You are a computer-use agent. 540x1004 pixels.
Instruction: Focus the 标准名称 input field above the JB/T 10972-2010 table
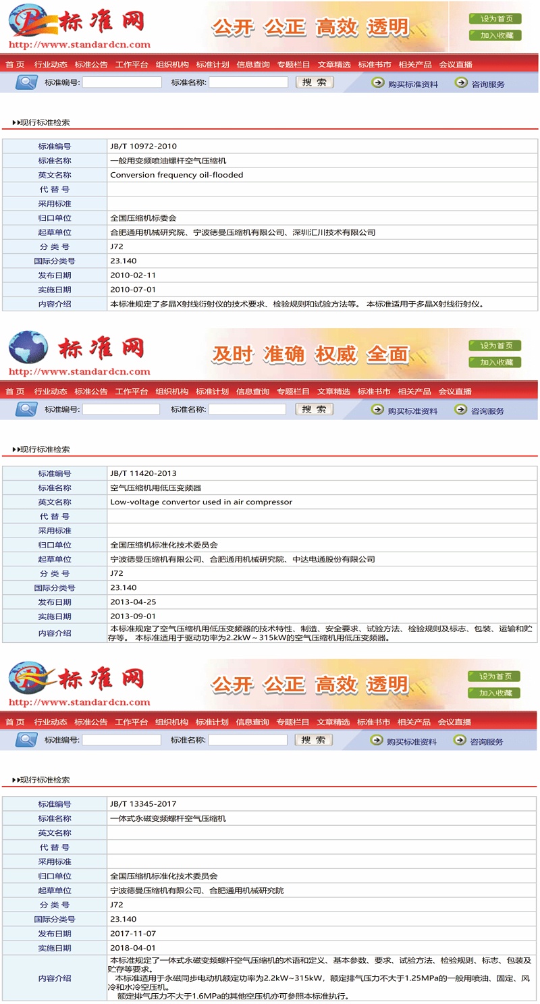(248, 82)
